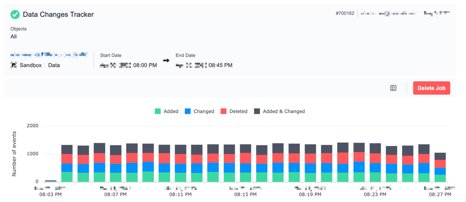The height and width of the screenshot is (202, 466).
Task: Click the Number of events axis title
Action: [14, 154]
